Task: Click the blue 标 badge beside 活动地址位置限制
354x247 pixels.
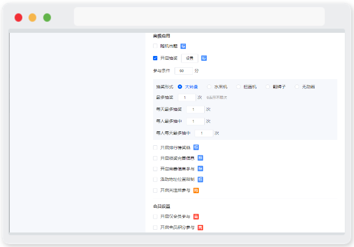Action: click(x=200, y=180)
